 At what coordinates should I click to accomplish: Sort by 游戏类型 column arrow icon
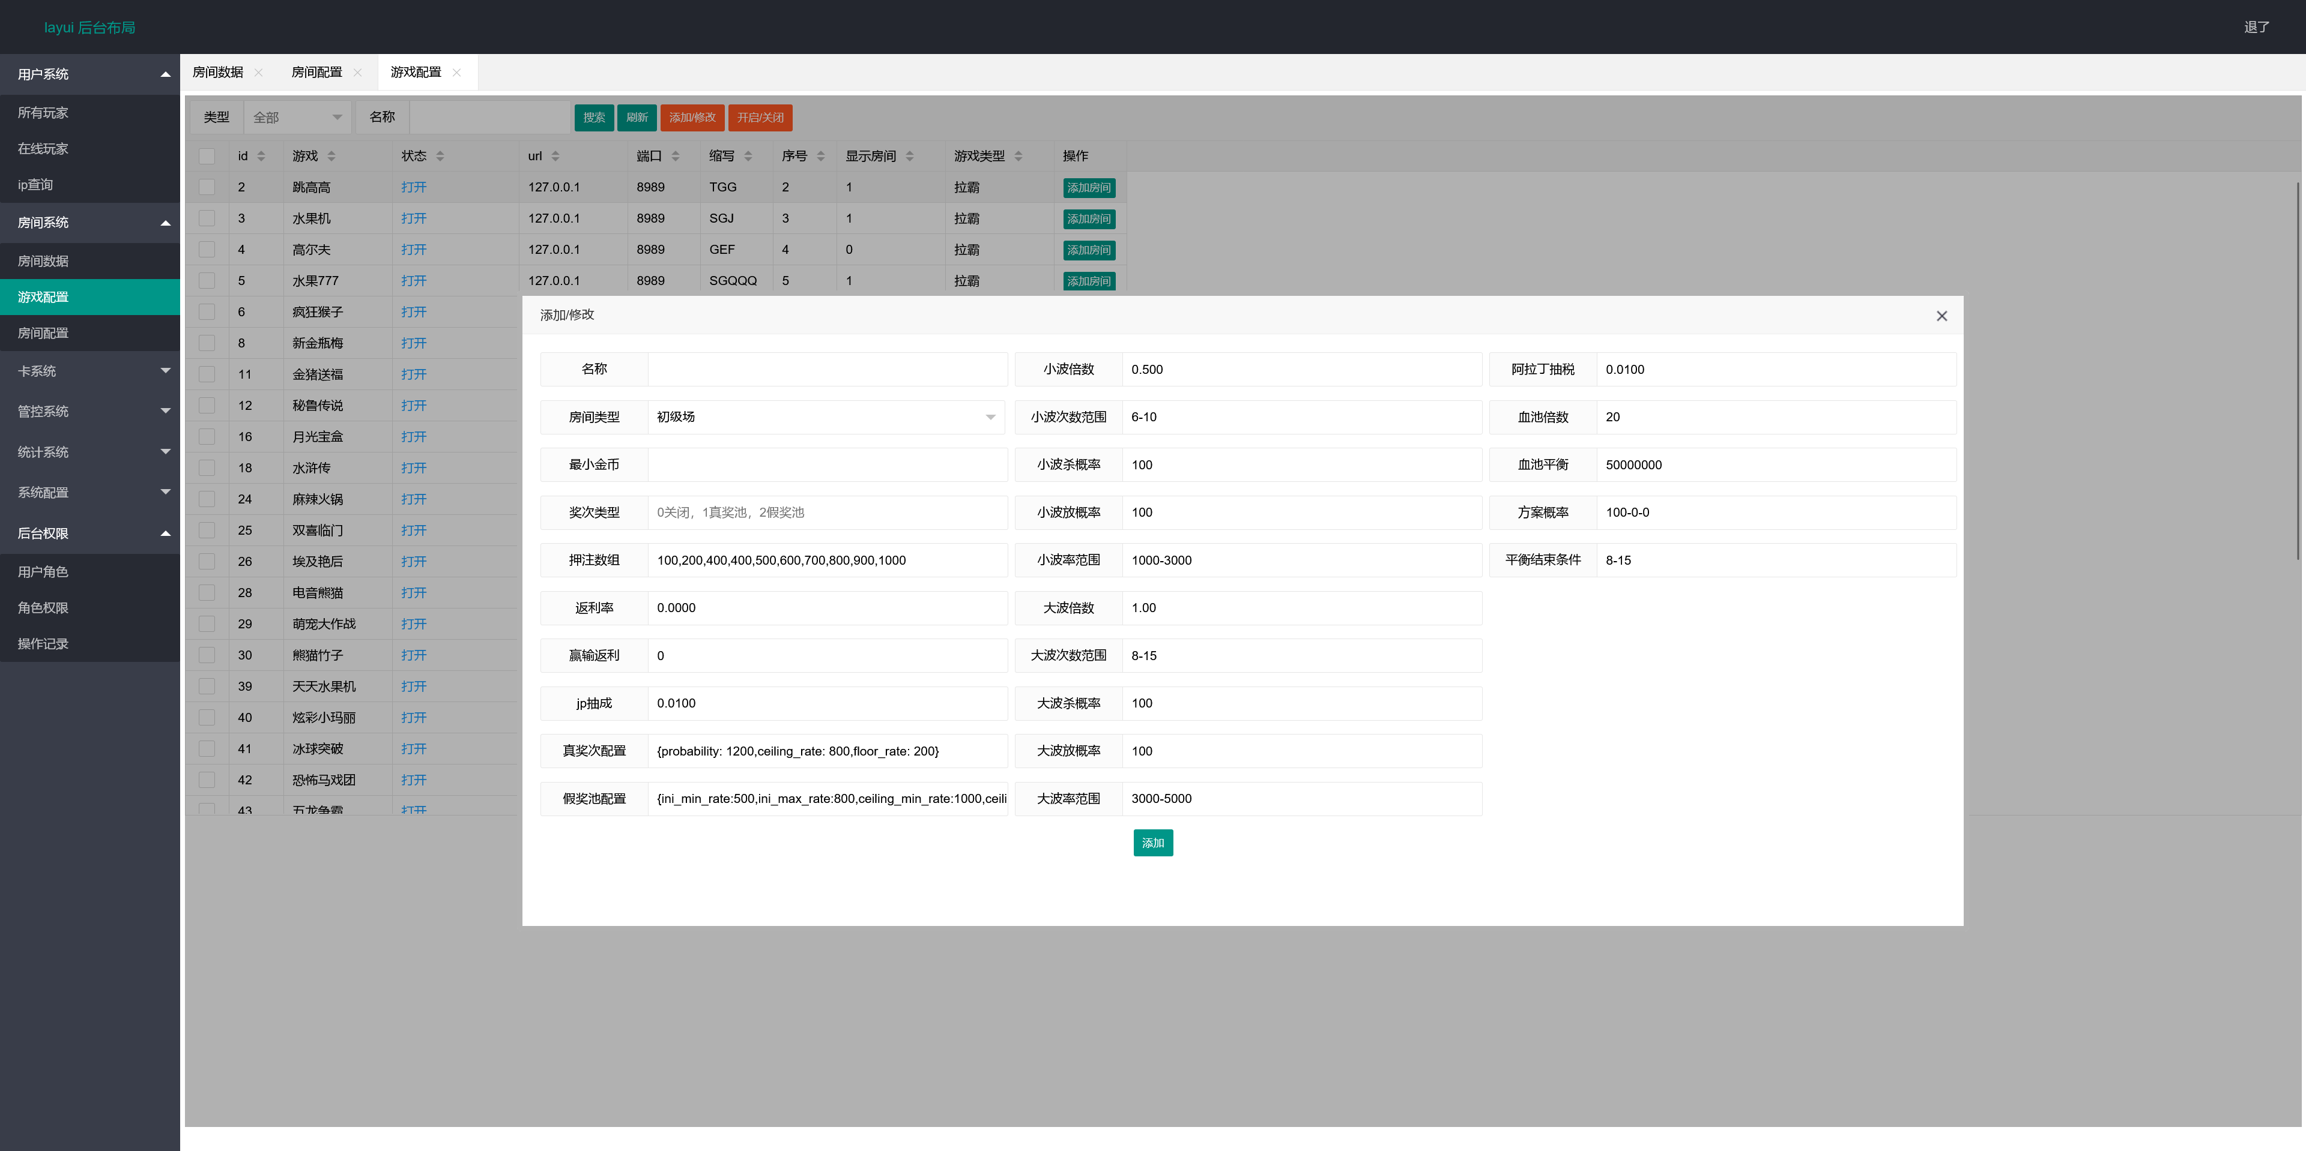(1018, 155)
